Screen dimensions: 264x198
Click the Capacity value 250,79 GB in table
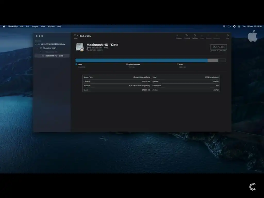[146, 81]
